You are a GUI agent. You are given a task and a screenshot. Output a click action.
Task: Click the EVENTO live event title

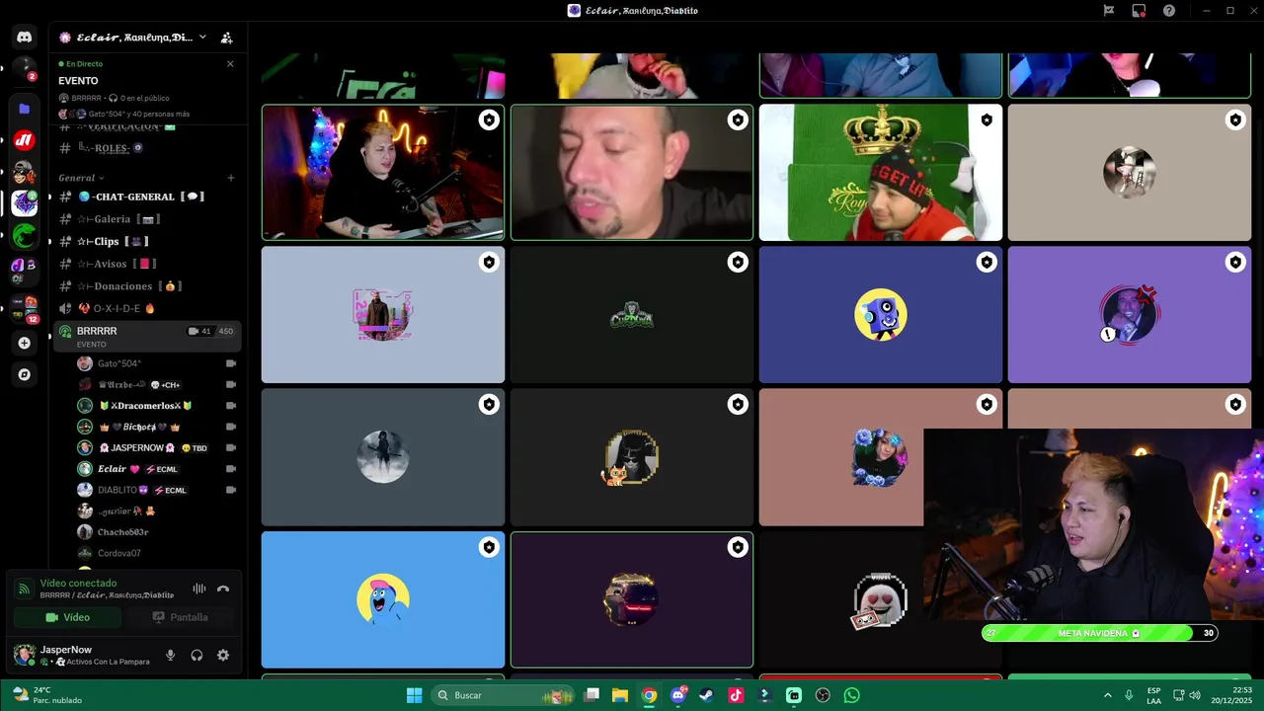[78, 81]
